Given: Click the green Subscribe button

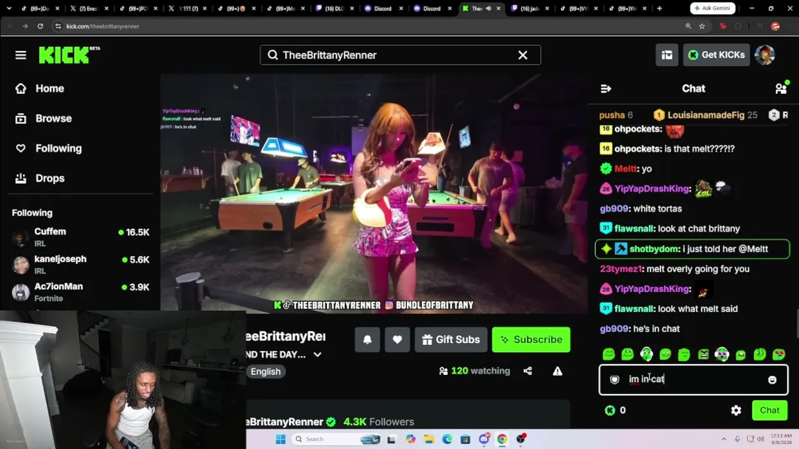Looking at the screenshot, I should click(531, 340).
